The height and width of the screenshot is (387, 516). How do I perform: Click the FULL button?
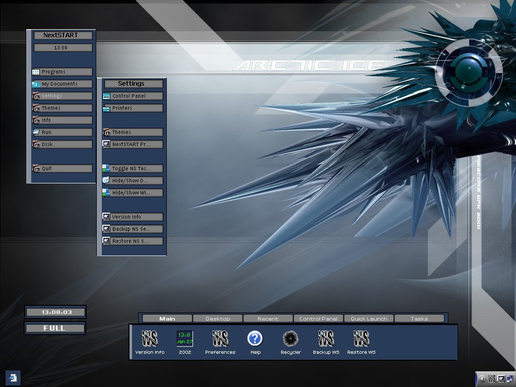click(55, 328)
